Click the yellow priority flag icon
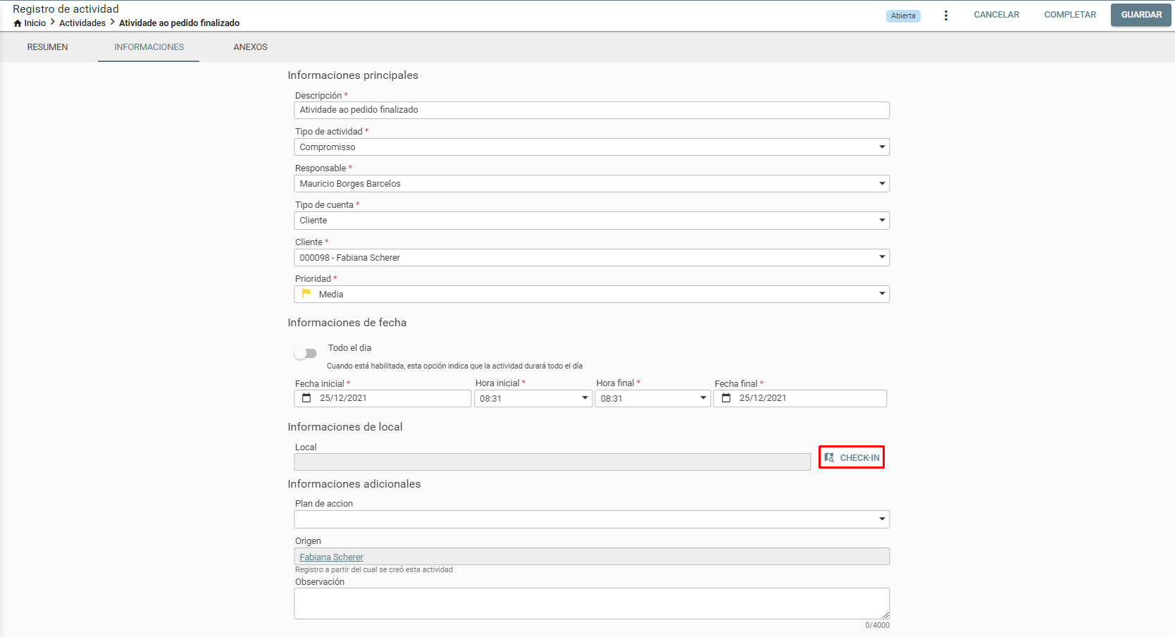 (306, 293)
